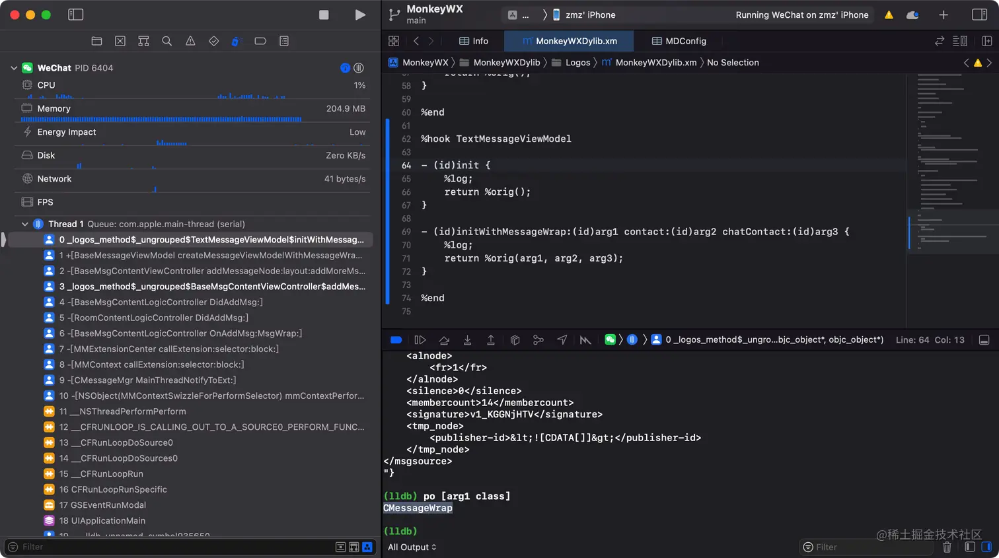This screenshot has width=999, height=558.
Task: Click the No Selection breadcrumb
Action: click(733, 62)
